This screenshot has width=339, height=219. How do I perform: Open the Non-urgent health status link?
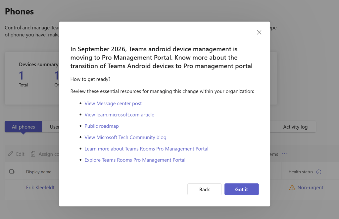[x=310, y=188]
